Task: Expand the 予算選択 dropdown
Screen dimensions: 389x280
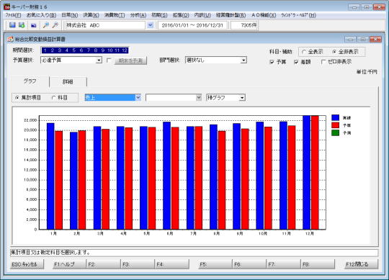Action: pyautogui.click(x=99, y=60)
